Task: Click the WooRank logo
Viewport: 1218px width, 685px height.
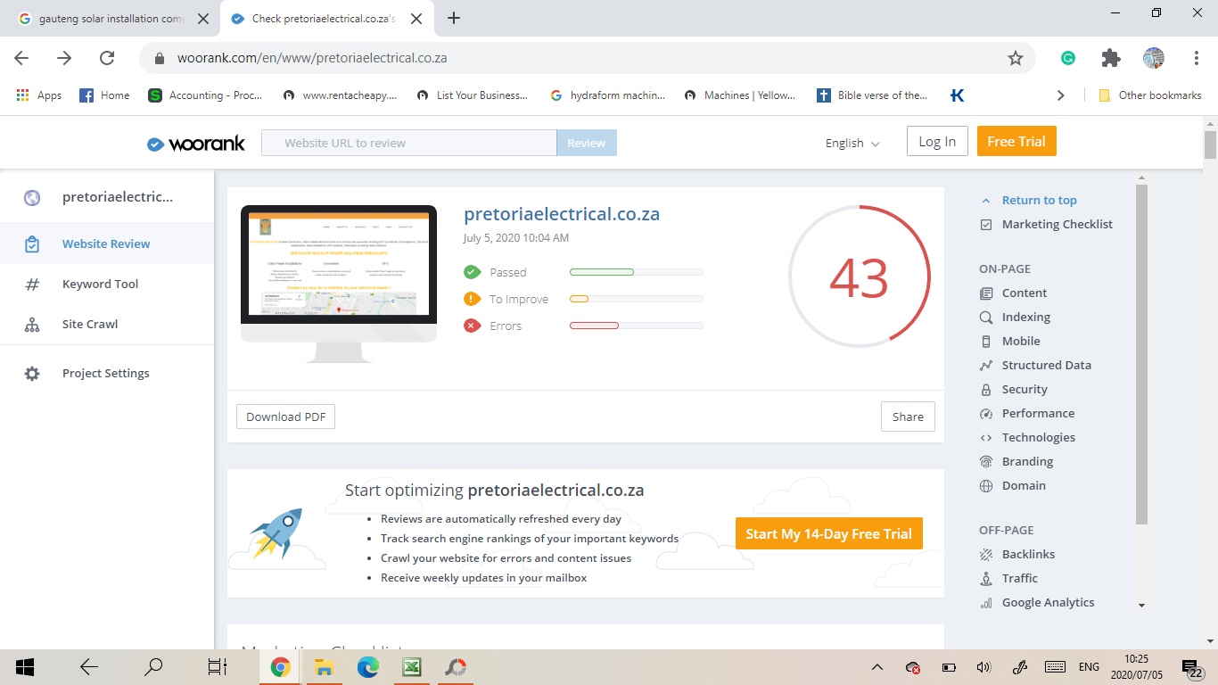Action: (x=195, y=143)
